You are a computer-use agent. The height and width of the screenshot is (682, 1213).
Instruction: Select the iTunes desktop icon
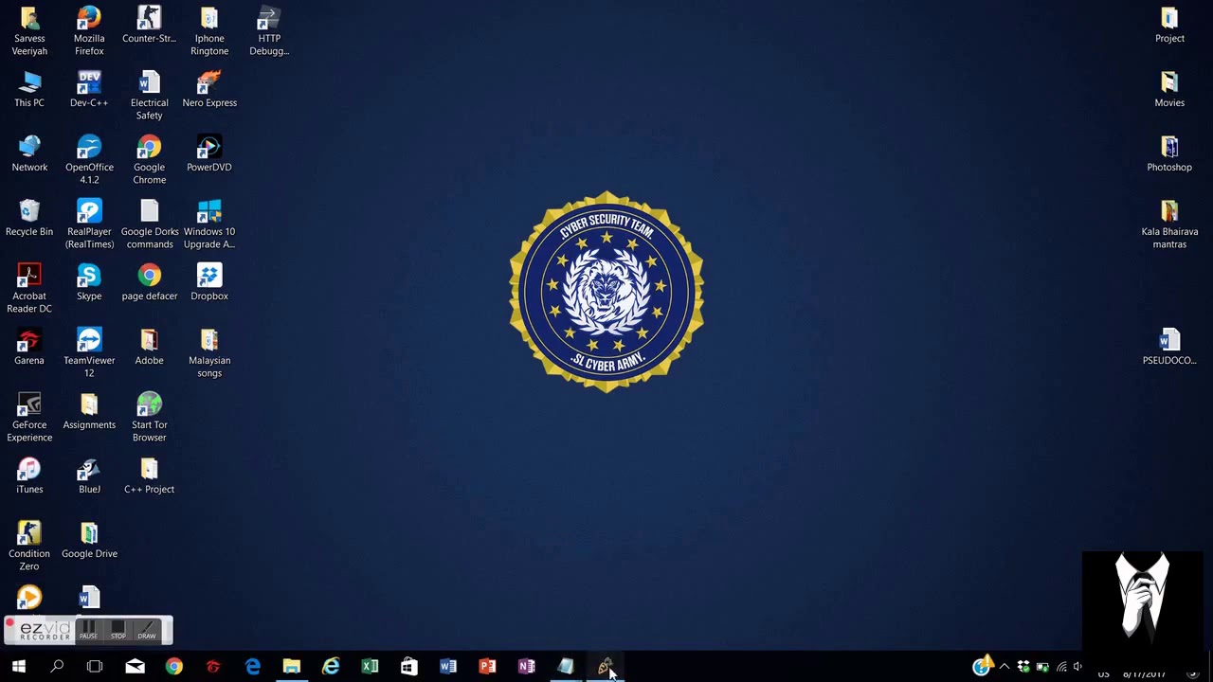[29, 476]
